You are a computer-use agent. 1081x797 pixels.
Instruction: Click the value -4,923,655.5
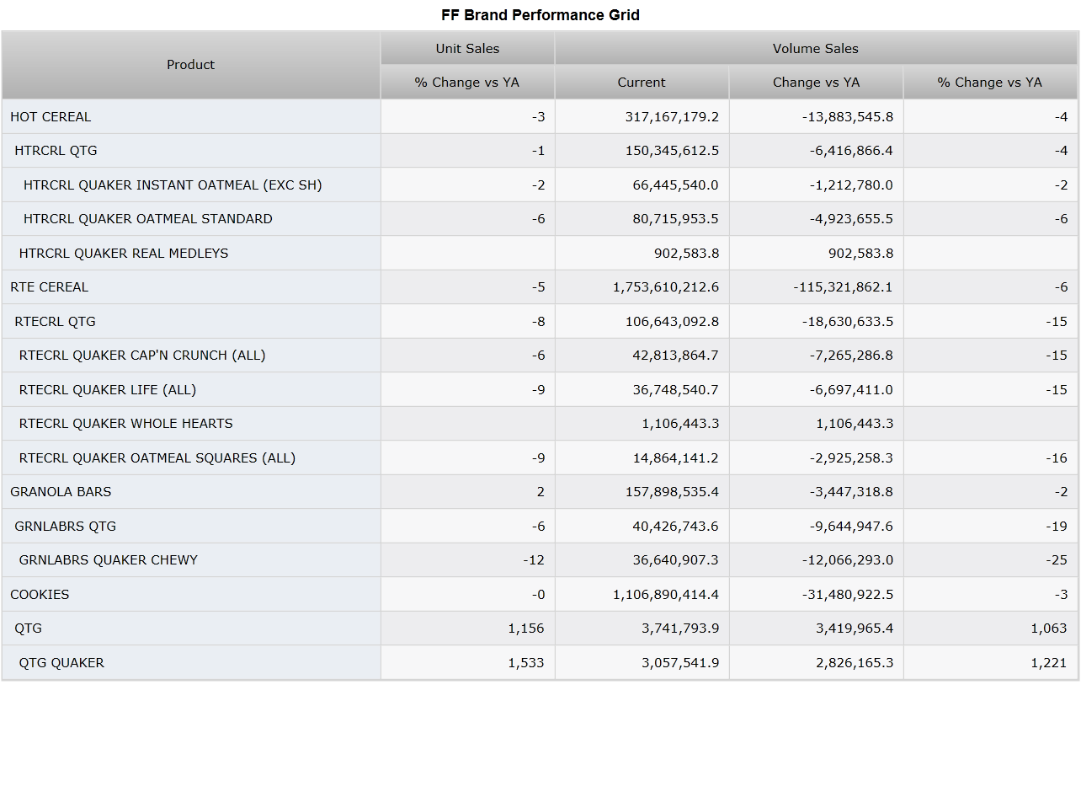(851, 219)
